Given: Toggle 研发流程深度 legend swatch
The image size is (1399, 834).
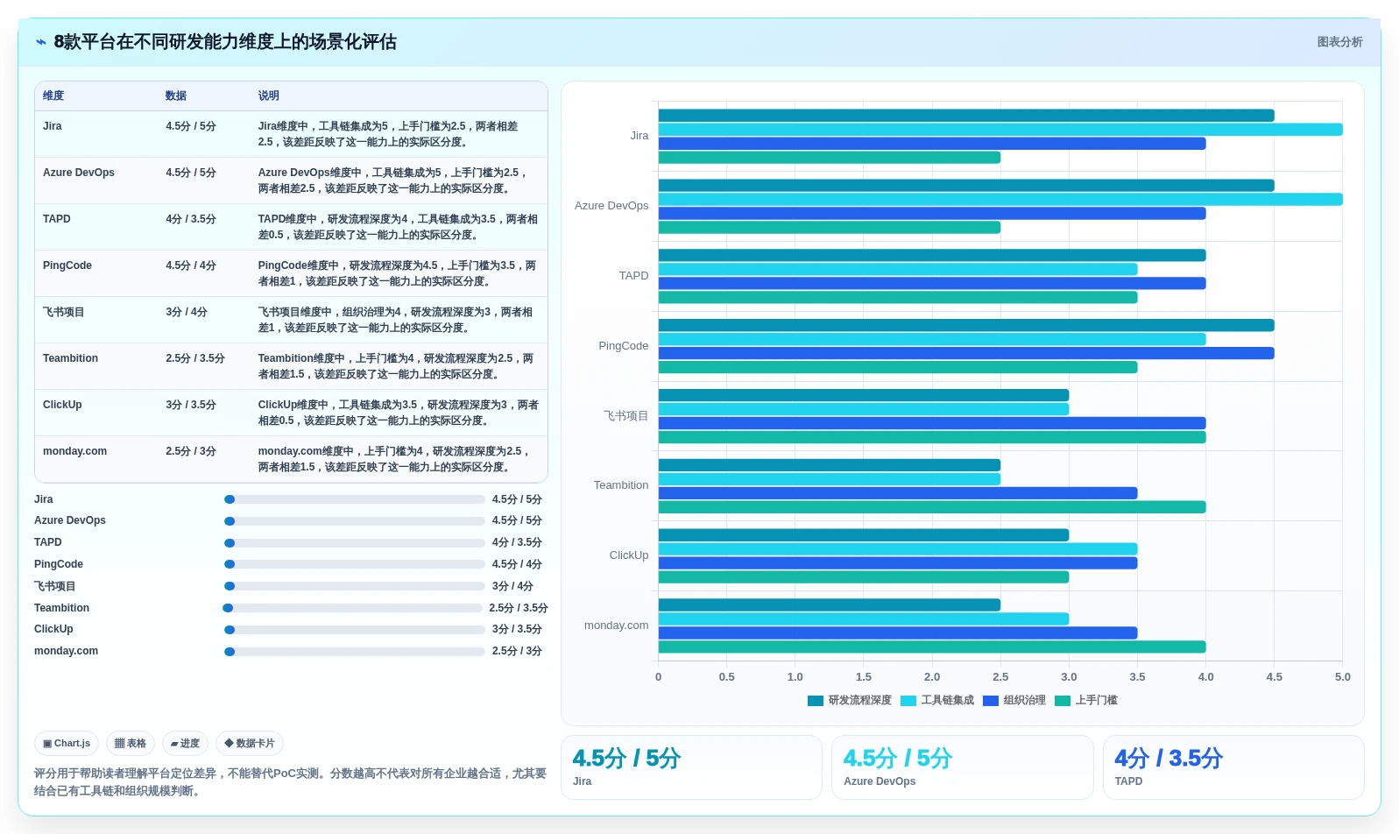Looking at the screenshot, I should [816, 701].
